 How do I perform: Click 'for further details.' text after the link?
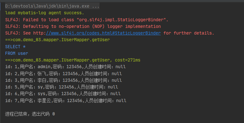(x=189, y=33)
